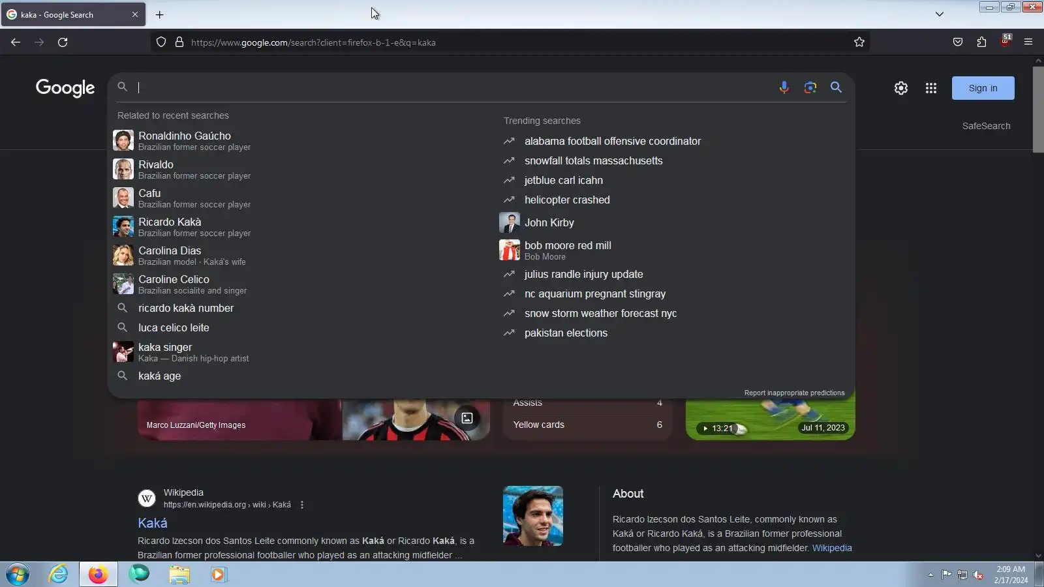
Task: Open the image viewer icon on photo
Action: click(467, 418)
